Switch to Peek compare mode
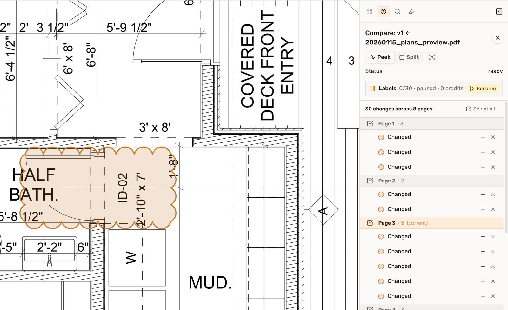 [380, 57]
